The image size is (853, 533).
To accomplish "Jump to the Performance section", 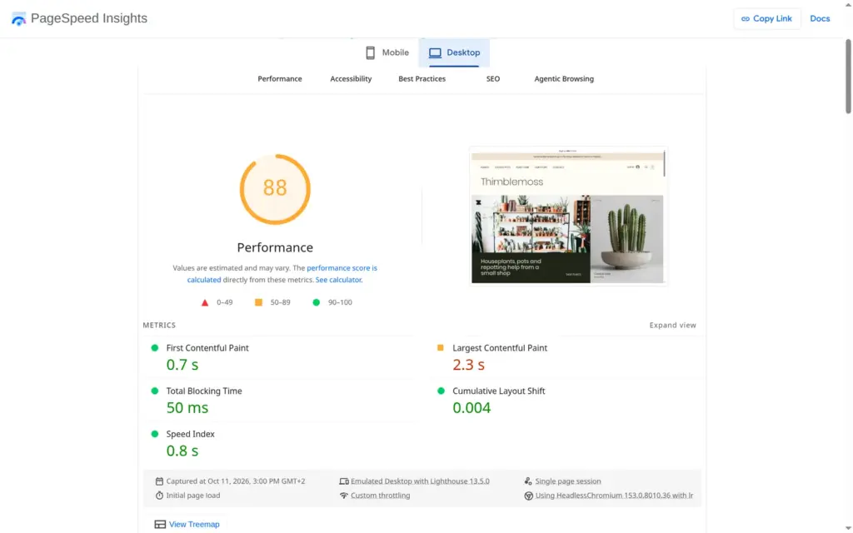I will coord(280,79).
